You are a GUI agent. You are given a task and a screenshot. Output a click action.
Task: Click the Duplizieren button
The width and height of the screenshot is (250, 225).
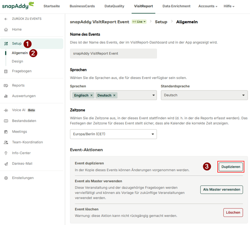231,167
